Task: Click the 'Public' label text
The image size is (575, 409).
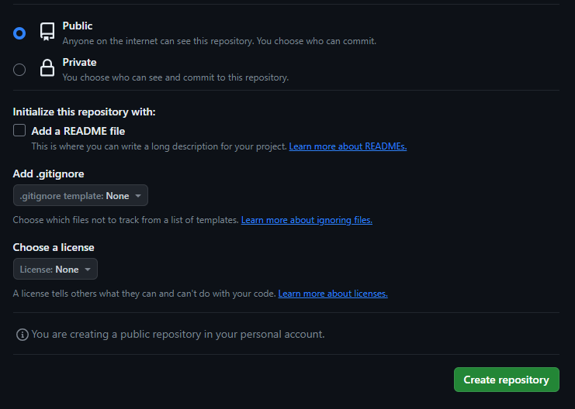Action: (x=78, y=26)
